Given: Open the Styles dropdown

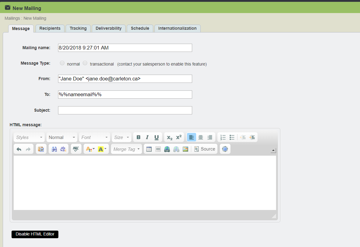Looking at the screenshot, I should [x=29, y=137].
